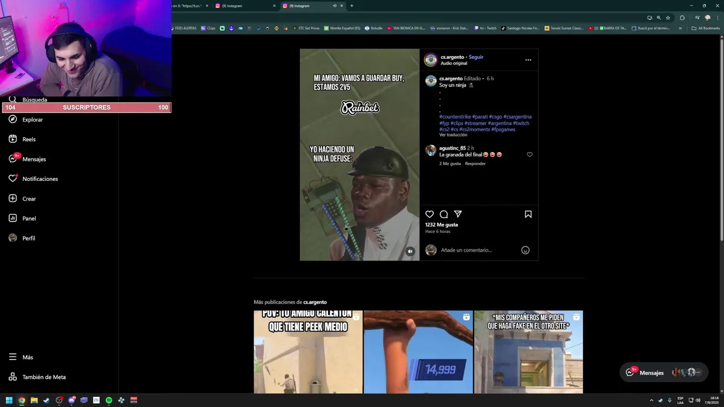Viewport: 724px width, 407px height.
Task: Open Discord from the taskbar
Action: [x=71, y=400]
